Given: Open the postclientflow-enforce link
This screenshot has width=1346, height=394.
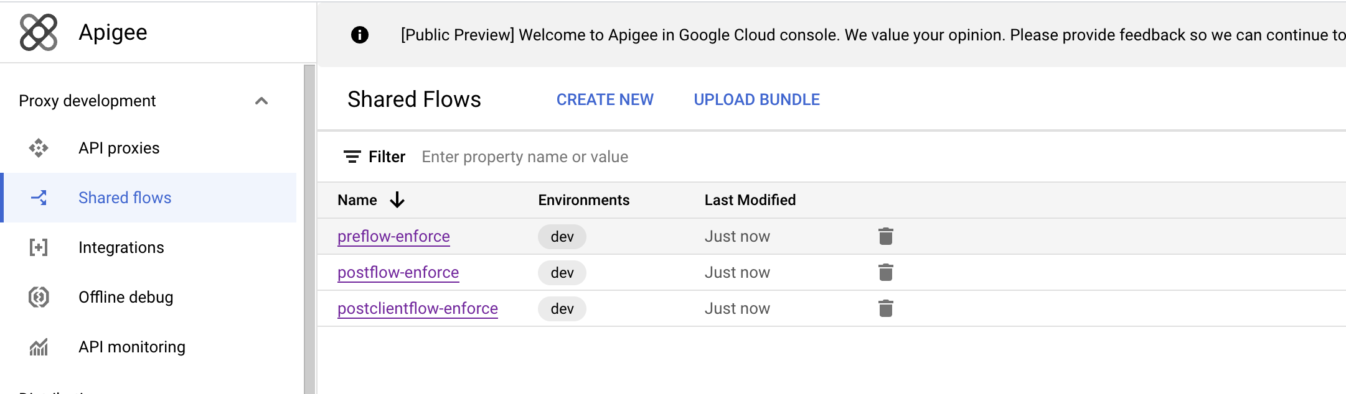Looking at the screenshot, I should tap(418, 308).
